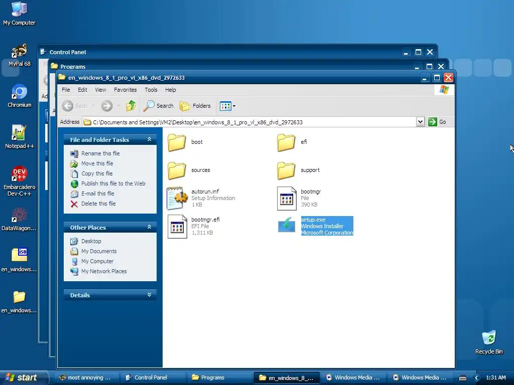The width and height of the screenshot is (514, 385).
Task: Expand the Details panel
Action: tap(149, 295)
